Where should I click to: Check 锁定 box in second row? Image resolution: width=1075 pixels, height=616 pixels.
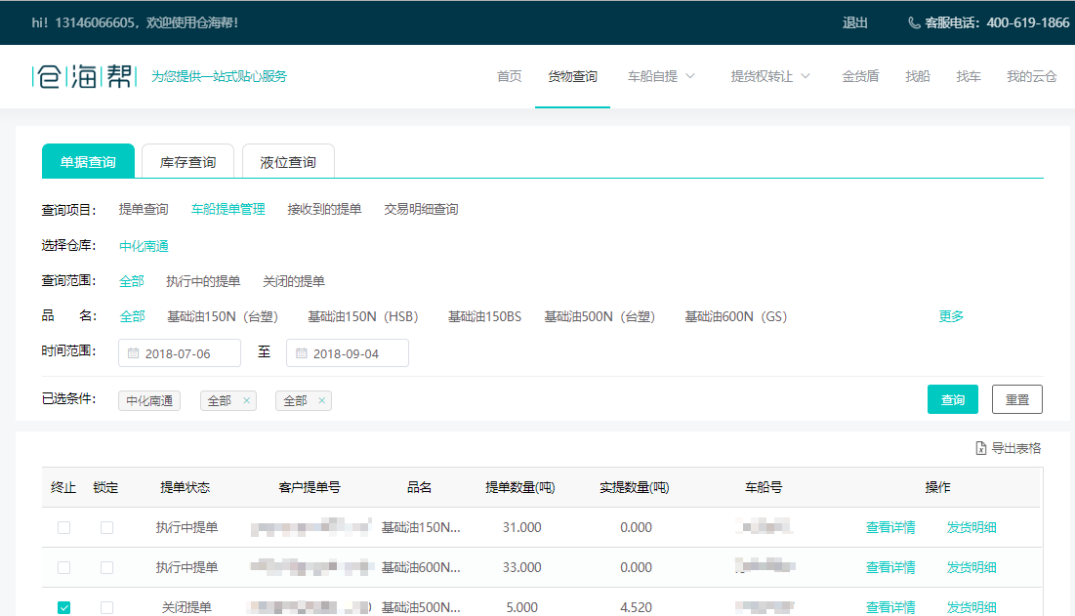106,567
